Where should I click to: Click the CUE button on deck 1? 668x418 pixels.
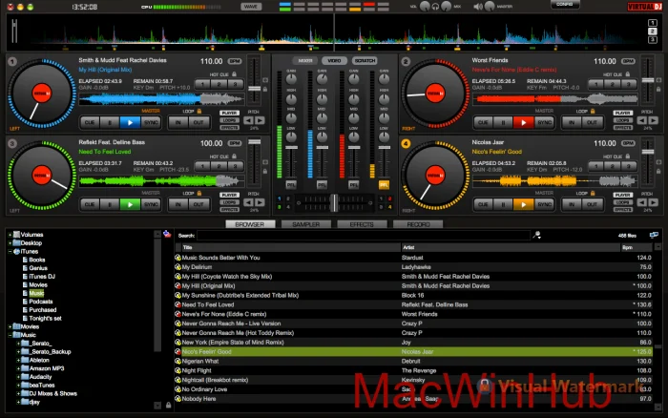(x=90, y=122)
